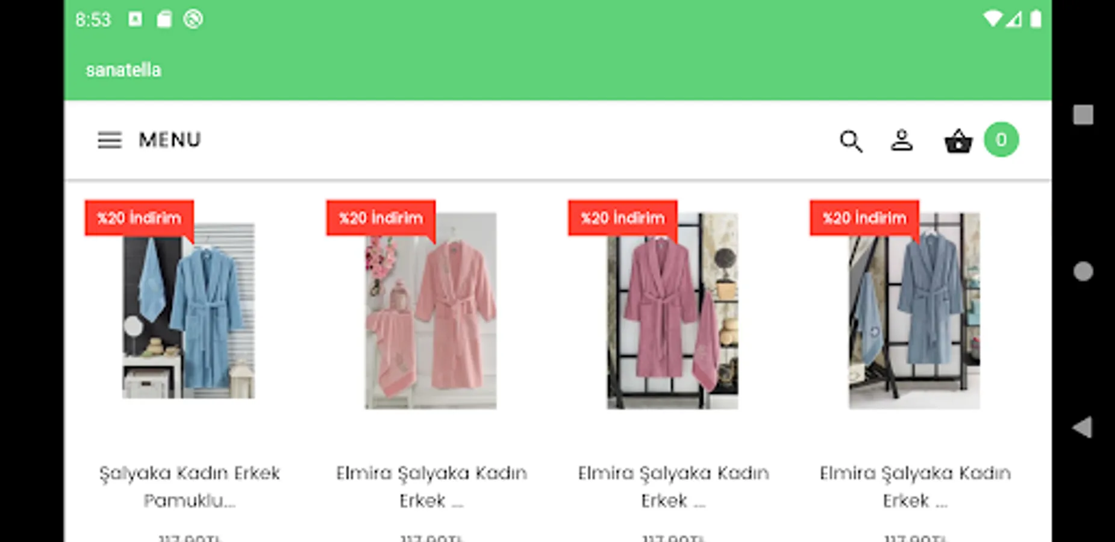Open the shopping basket icon
This screenshot has height=542, width=1115.
(x=958, y=142)
